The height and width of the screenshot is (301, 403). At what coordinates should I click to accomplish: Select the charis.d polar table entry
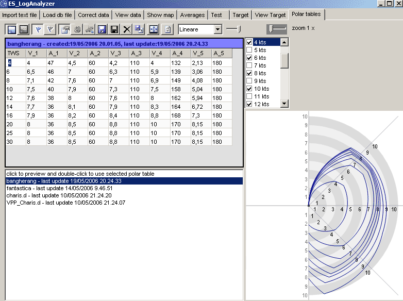tap(124, 195)
